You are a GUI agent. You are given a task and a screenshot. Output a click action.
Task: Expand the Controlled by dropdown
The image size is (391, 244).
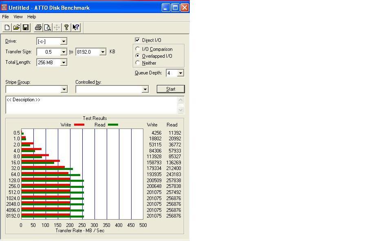click(x=145, y=89)
